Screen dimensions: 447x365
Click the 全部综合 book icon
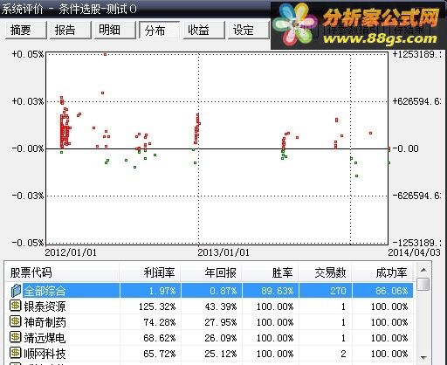pyautogui.click(x=16, y=290)
